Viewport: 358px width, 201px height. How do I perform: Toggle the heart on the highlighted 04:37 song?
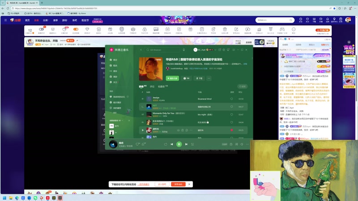pos(231,107)
